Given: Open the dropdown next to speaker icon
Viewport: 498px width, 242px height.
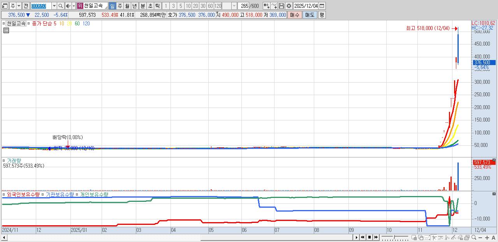Looking at the screenshot, I should [x=74, y=6].
